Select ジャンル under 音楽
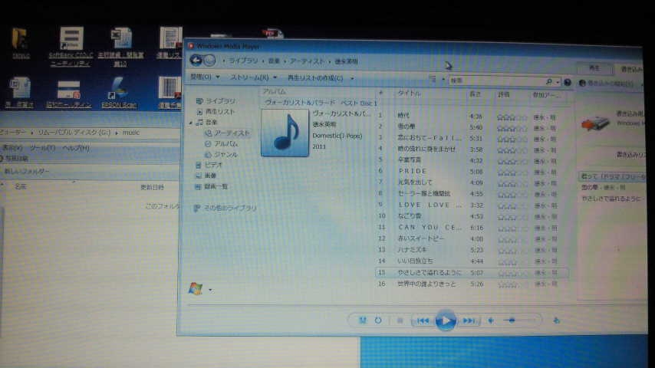This screenshot has width=655, height=368. click(225, 155)
